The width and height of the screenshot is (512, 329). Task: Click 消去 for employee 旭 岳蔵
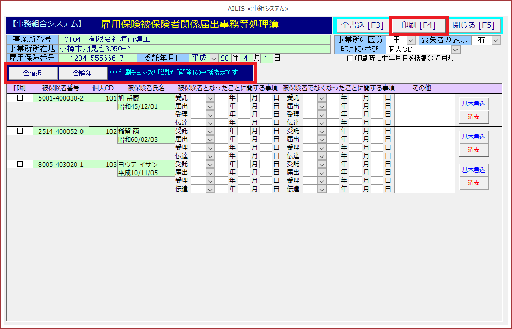(473, 117)
